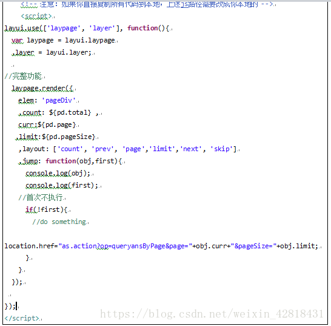Viewport: 331px width, 326px height.
Task: Click the comment '//首次不执行'
Action: point(41,197)
